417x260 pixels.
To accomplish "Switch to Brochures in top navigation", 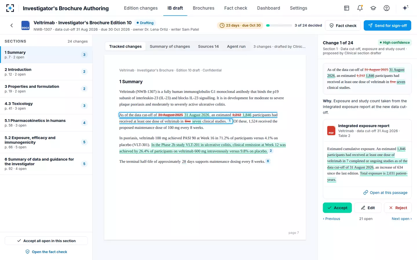I will coord(204,8).
